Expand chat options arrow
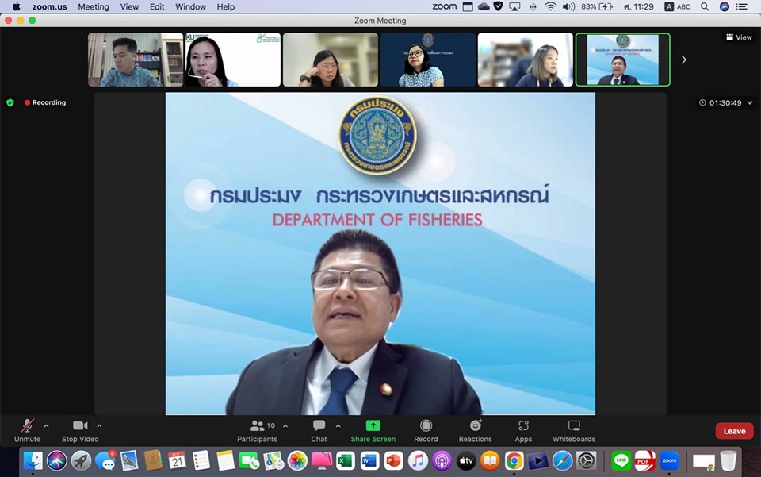Screen dimensions: 761x477 tap(338, 426)
